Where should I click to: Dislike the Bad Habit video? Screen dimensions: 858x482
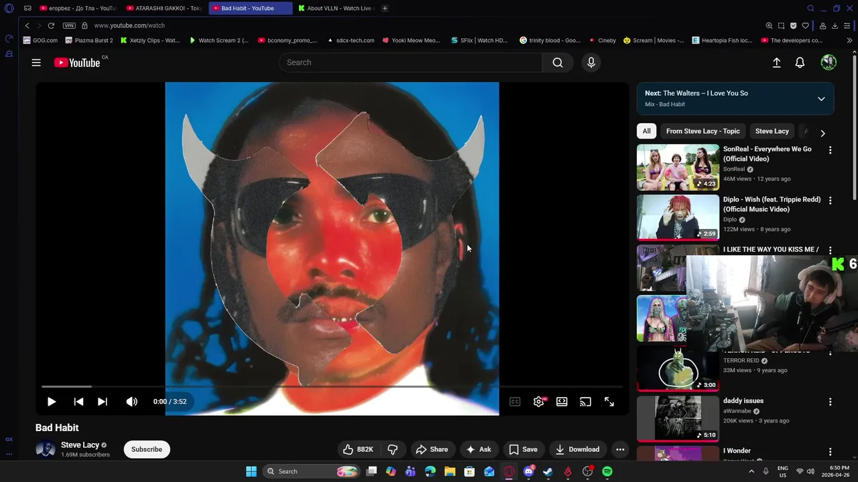click(x=393, y=449)
